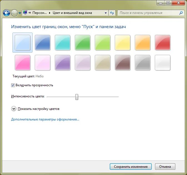
Task: Open Дополнительные параметры оформления link
Action: [45, 119]
